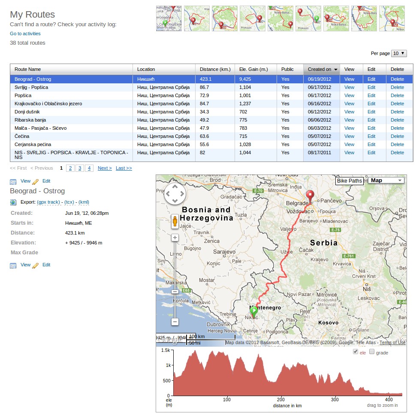416x415 pixels.
Task: Click the red finish marker at Belgrade
Action: click(x=309, y=195)
